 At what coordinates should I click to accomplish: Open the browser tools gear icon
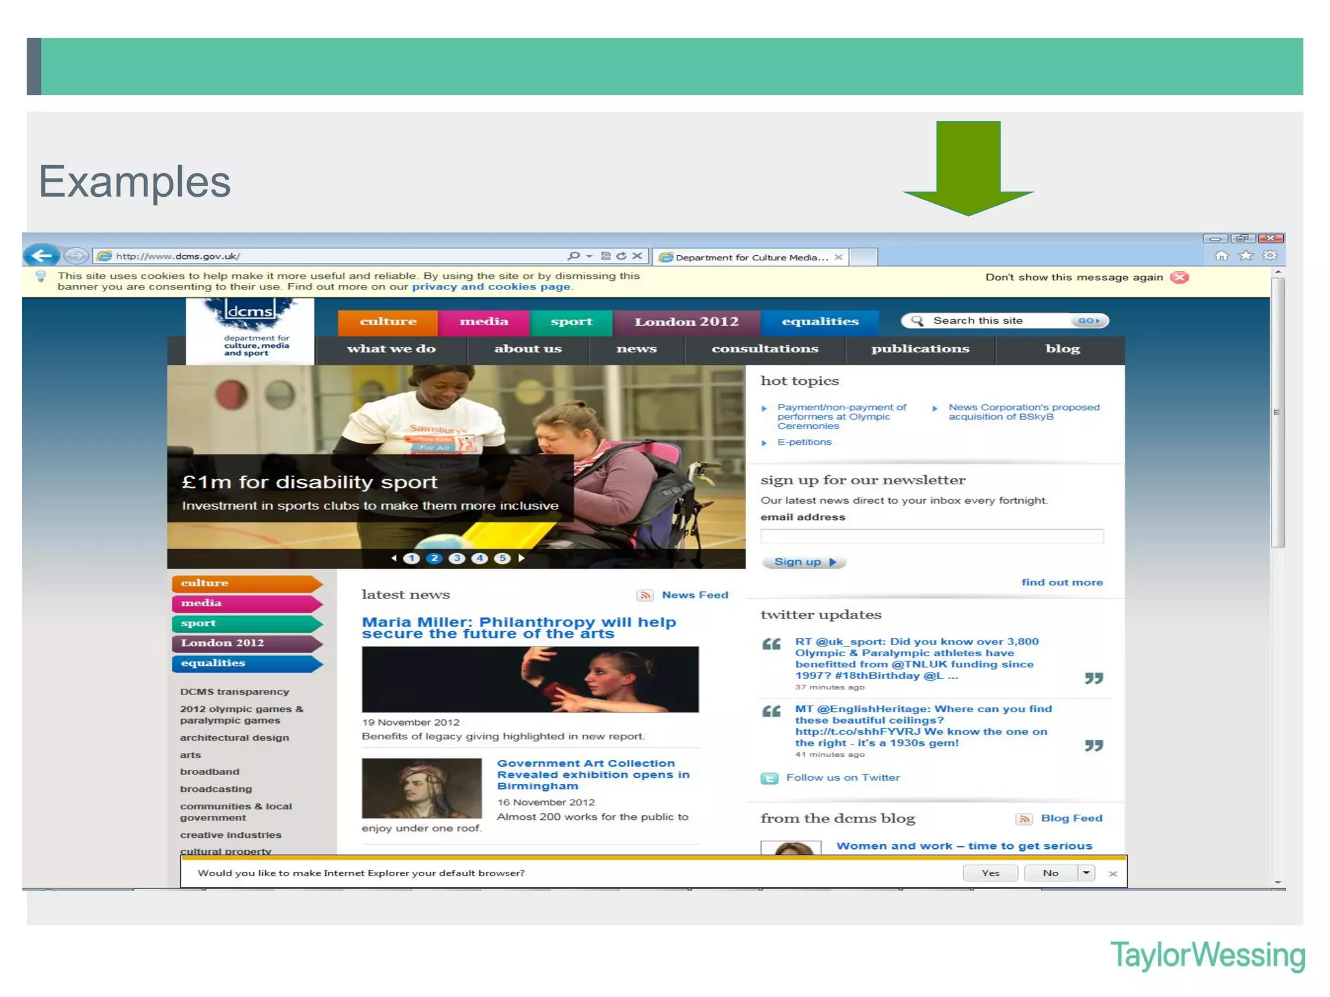1270,256
